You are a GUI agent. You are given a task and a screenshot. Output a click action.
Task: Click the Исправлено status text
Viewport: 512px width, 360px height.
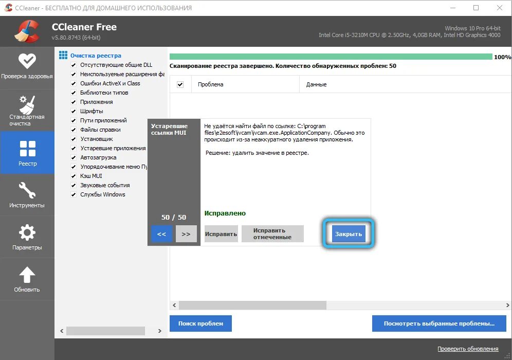[x=225, y=213]
